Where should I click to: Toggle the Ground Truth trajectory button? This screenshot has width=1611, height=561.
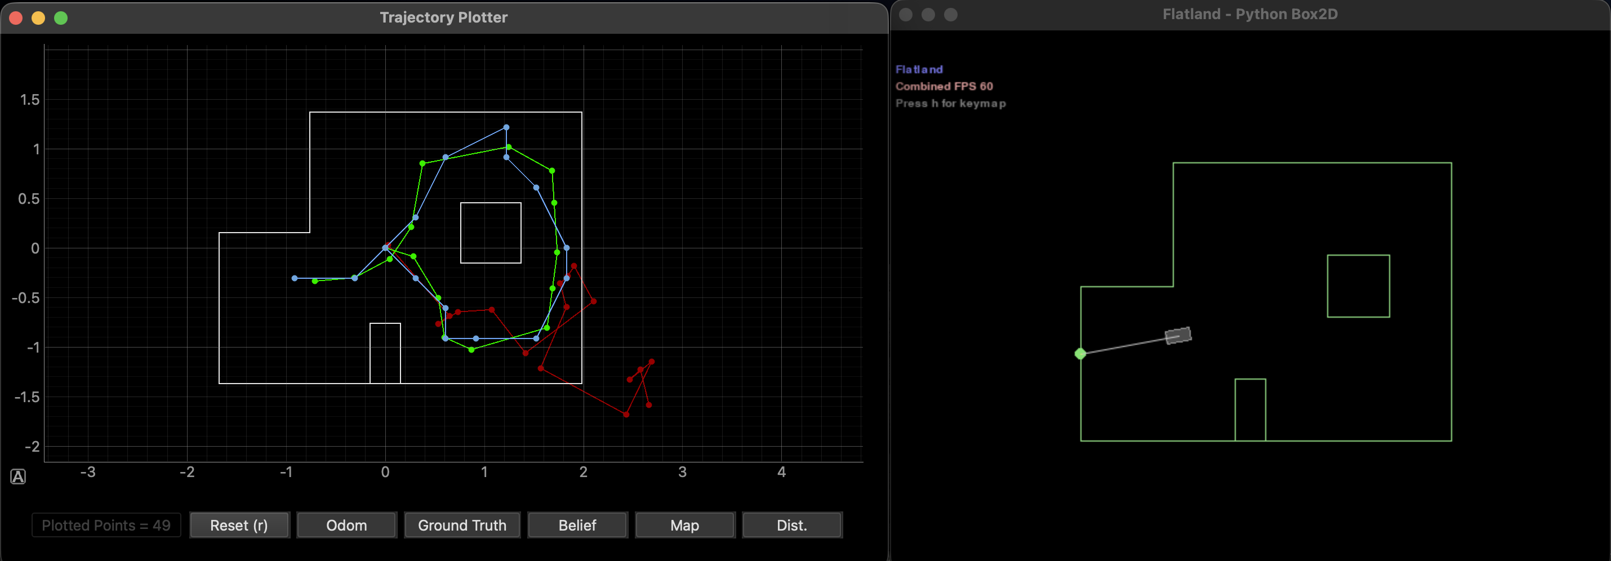[x=462, y=526]
